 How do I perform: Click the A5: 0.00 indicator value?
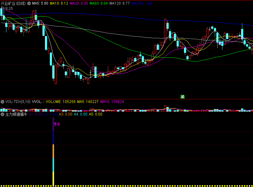tap(96, 114)
